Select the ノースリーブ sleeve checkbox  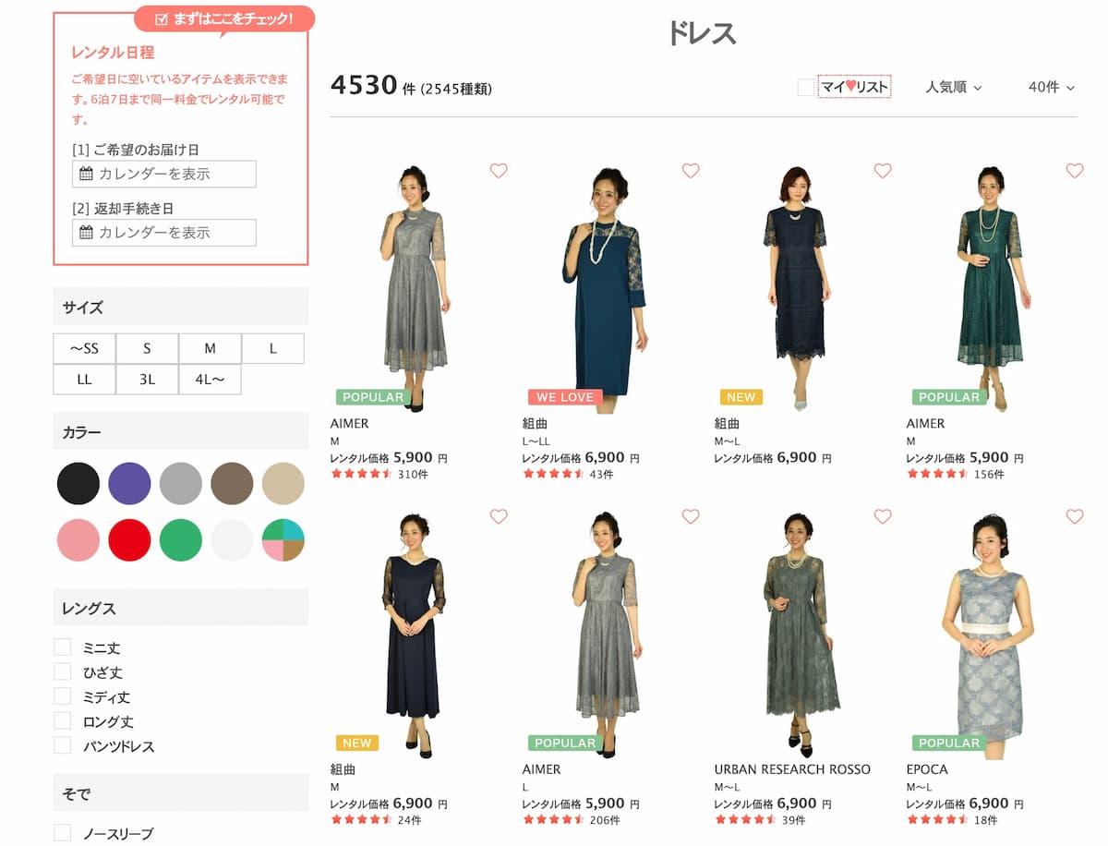63,833
